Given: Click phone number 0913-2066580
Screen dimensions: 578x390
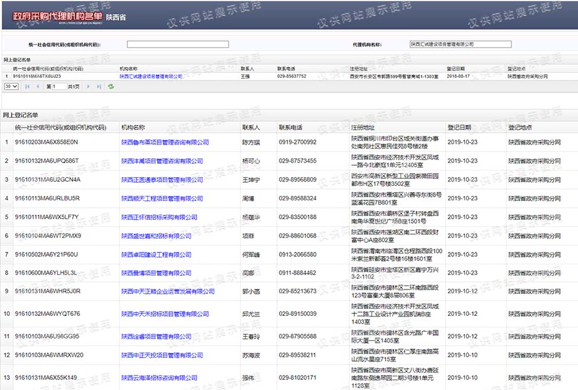Looking at the screenshot, I should coord(297,254).
